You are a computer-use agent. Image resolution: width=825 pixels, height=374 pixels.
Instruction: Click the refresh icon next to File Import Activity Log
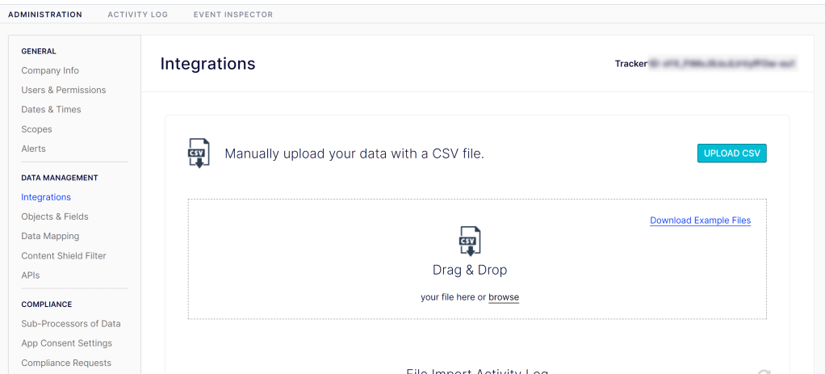pos(764,372)
